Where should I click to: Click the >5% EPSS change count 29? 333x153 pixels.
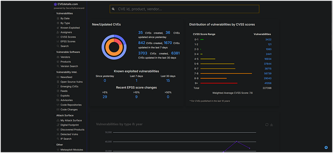(x=105, y=97)
